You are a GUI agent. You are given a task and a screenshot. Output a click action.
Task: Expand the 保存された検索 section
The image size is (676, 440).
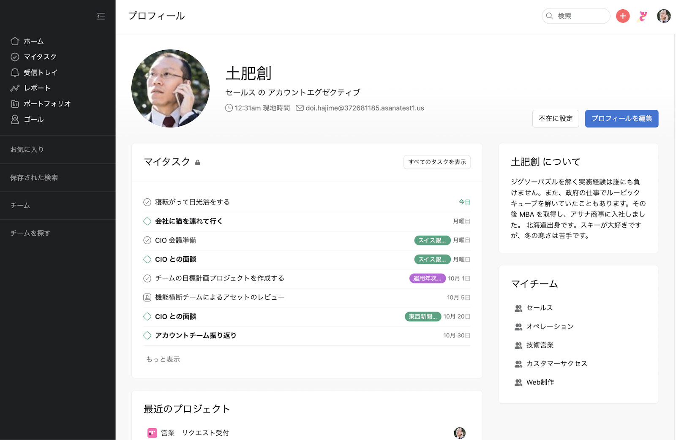[x=34, y=178]
